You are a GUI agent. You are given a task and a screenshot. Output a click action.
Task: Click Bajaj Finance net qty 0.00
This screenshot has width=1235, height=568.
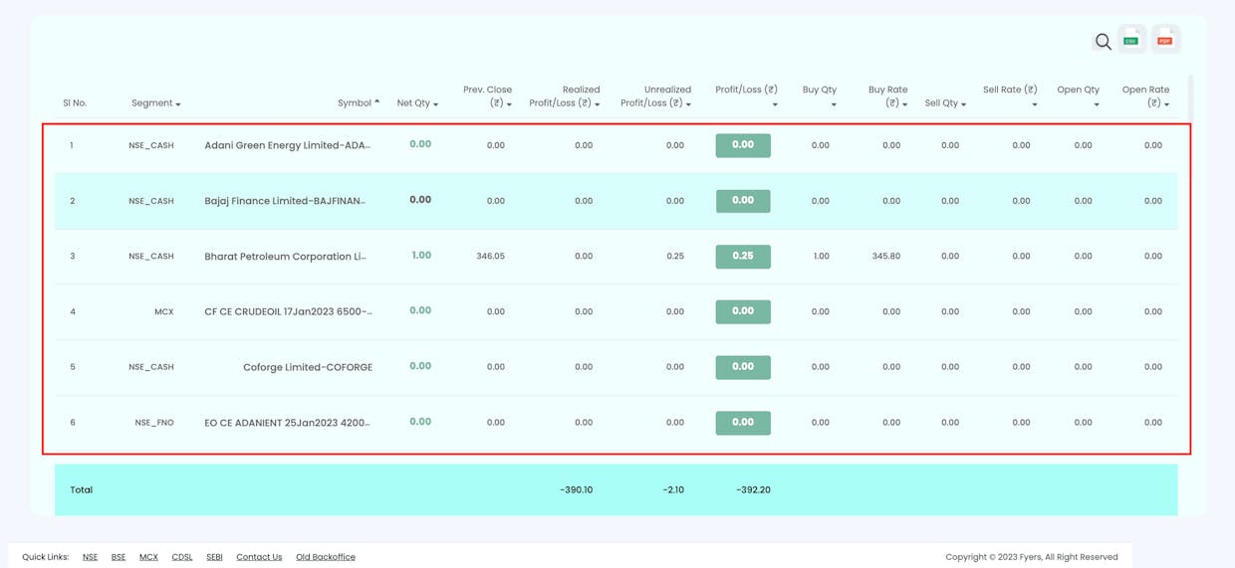coord(420,200)
